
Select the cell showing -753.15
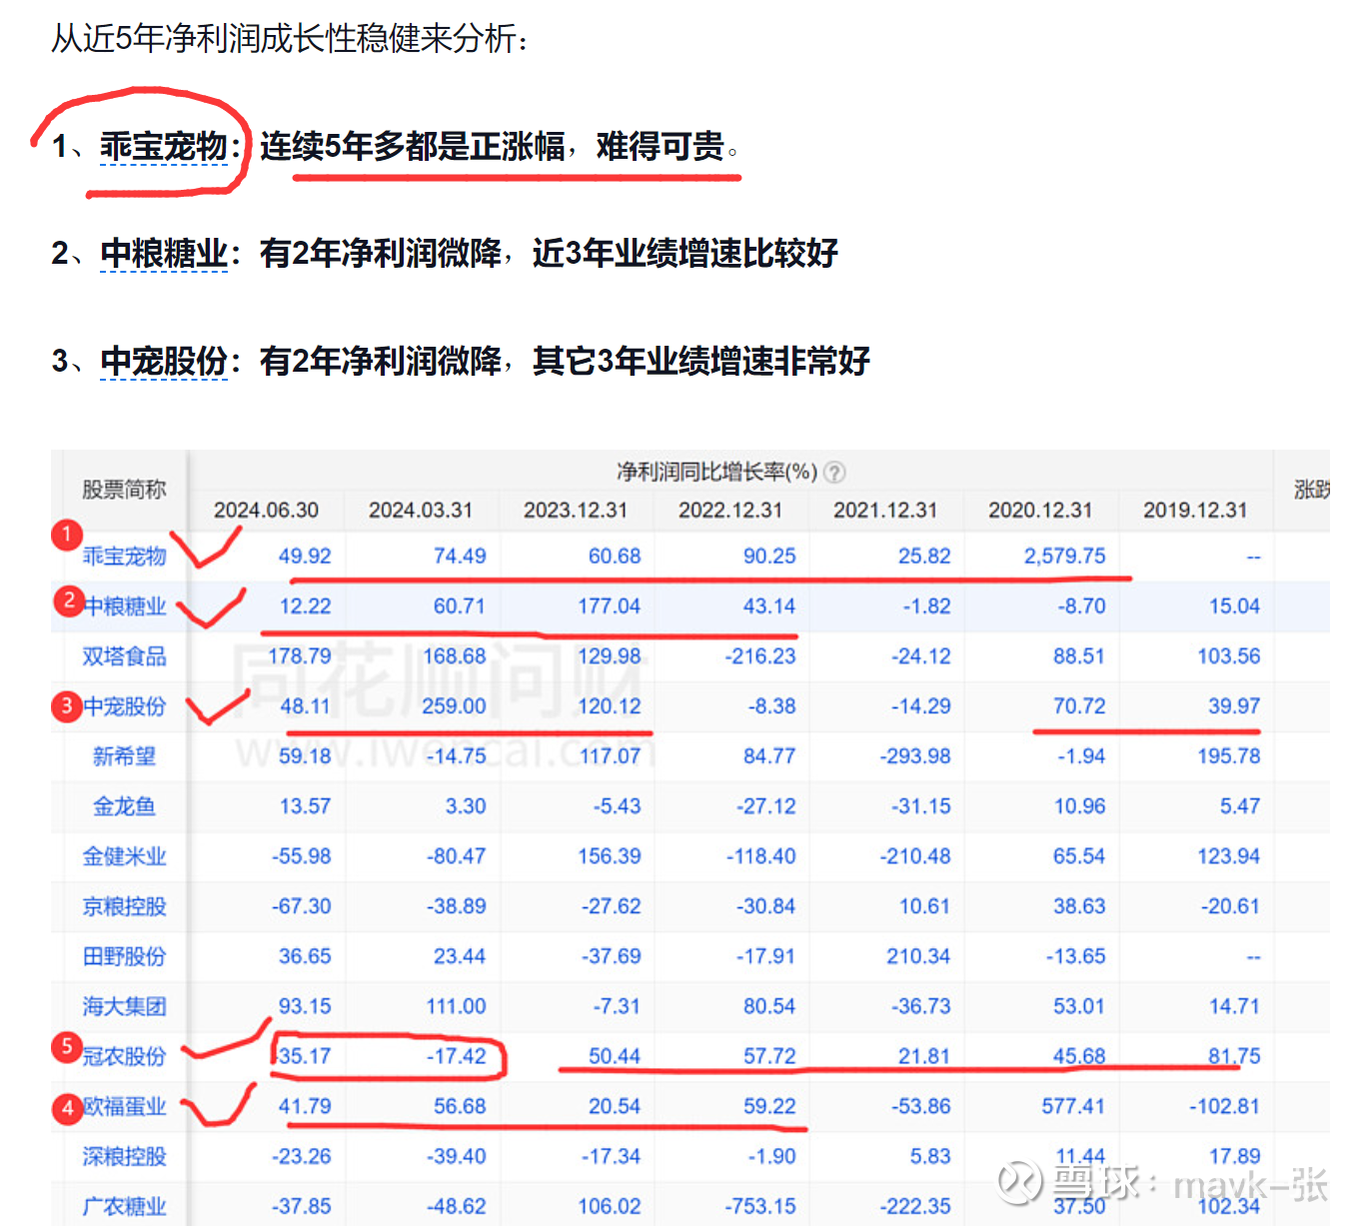(x=760, y=1205)
